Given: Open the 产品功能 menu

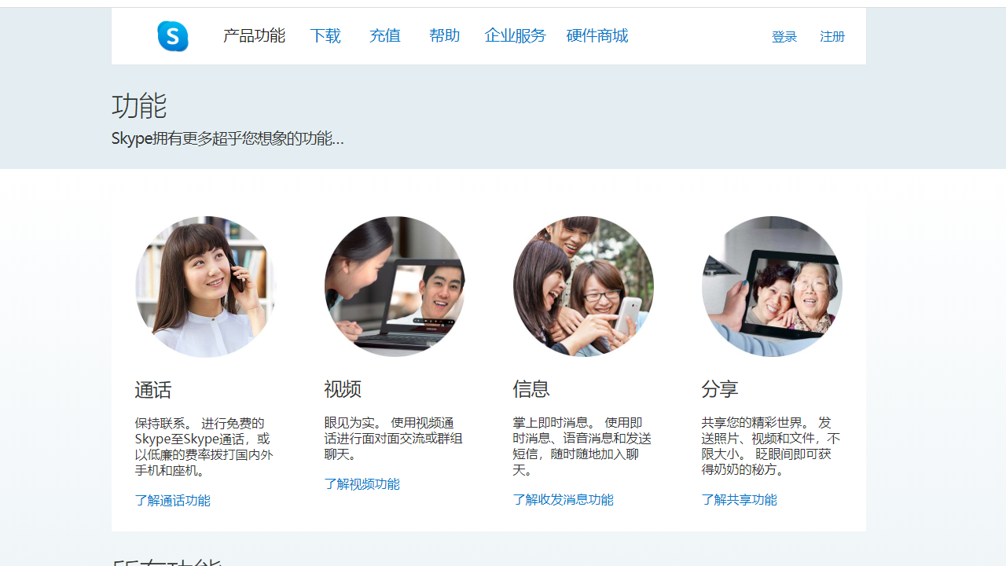Looking at the screenshot, I should tap(254, 35).
